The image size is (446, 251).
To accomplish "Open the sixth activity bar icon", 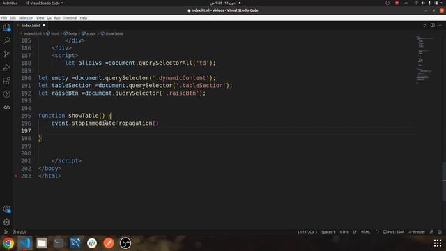I will [7, 94].
